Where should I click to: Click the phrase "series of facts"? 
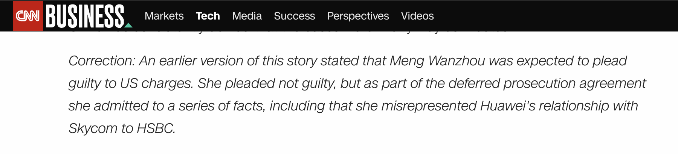[222, 106]
